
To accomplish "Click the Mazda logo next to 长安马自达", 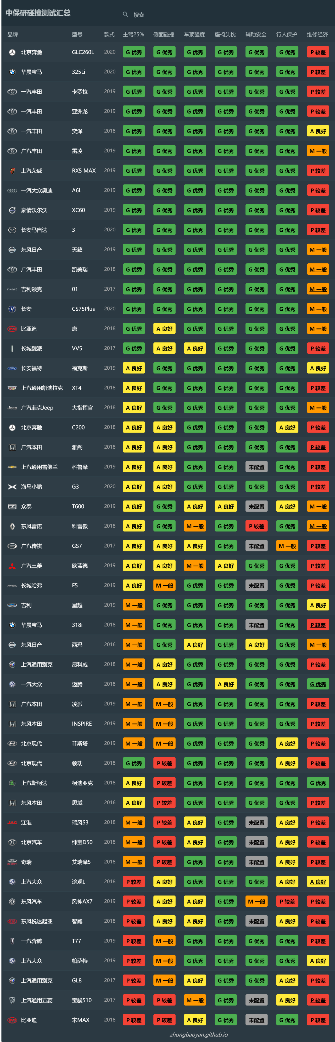I will [12, 230].
